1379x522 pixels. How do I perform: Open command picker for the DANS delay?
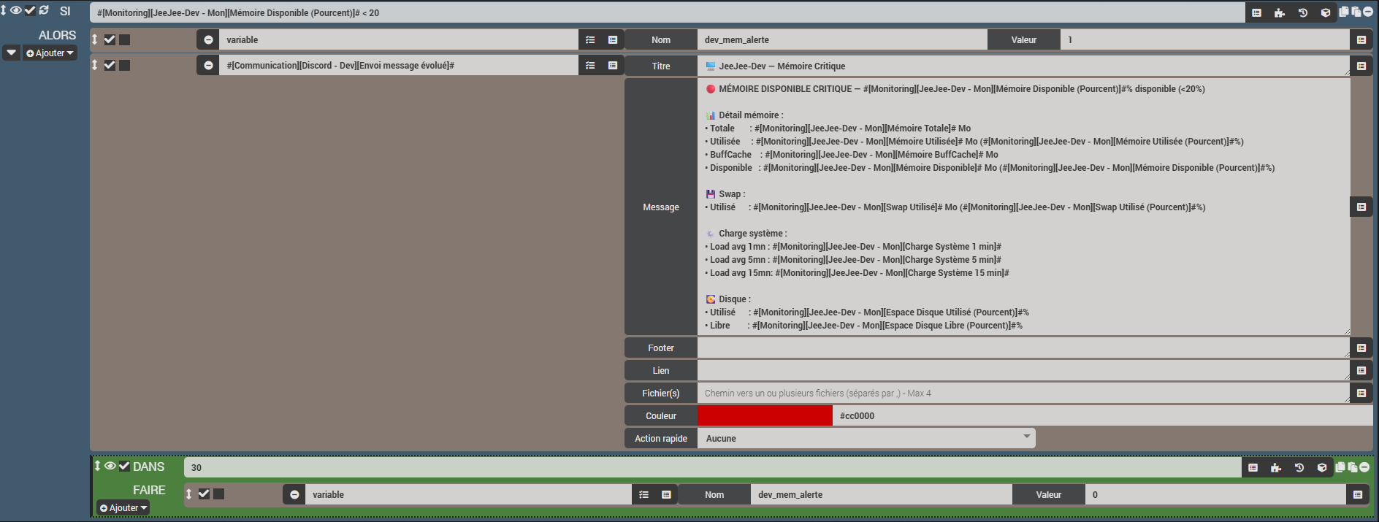point(1253,467)
